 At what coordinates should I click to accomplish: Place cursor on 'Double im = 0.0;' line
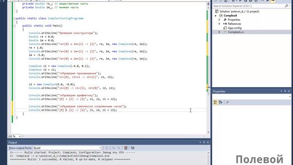[42, 40]
